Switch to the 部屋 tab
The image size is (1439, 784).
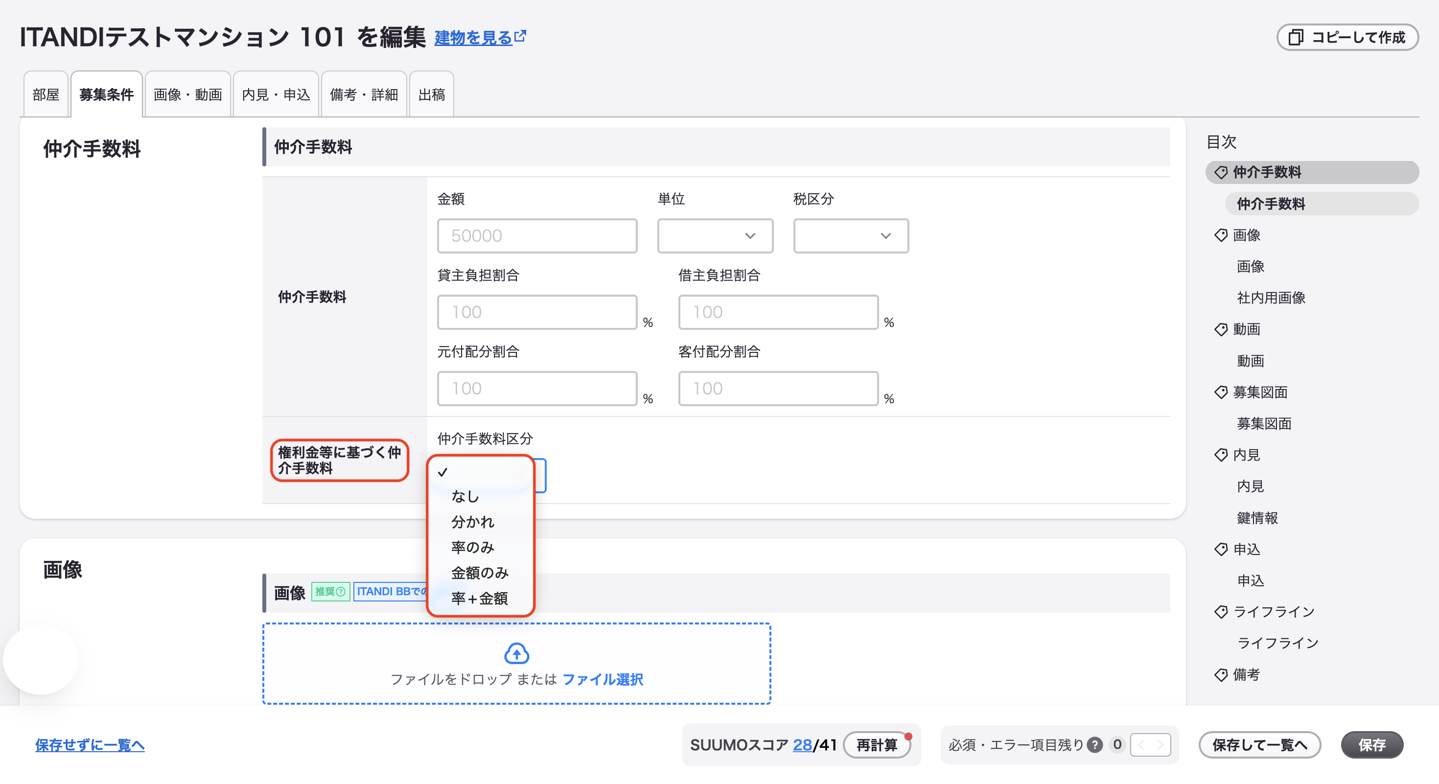point(45,94)
